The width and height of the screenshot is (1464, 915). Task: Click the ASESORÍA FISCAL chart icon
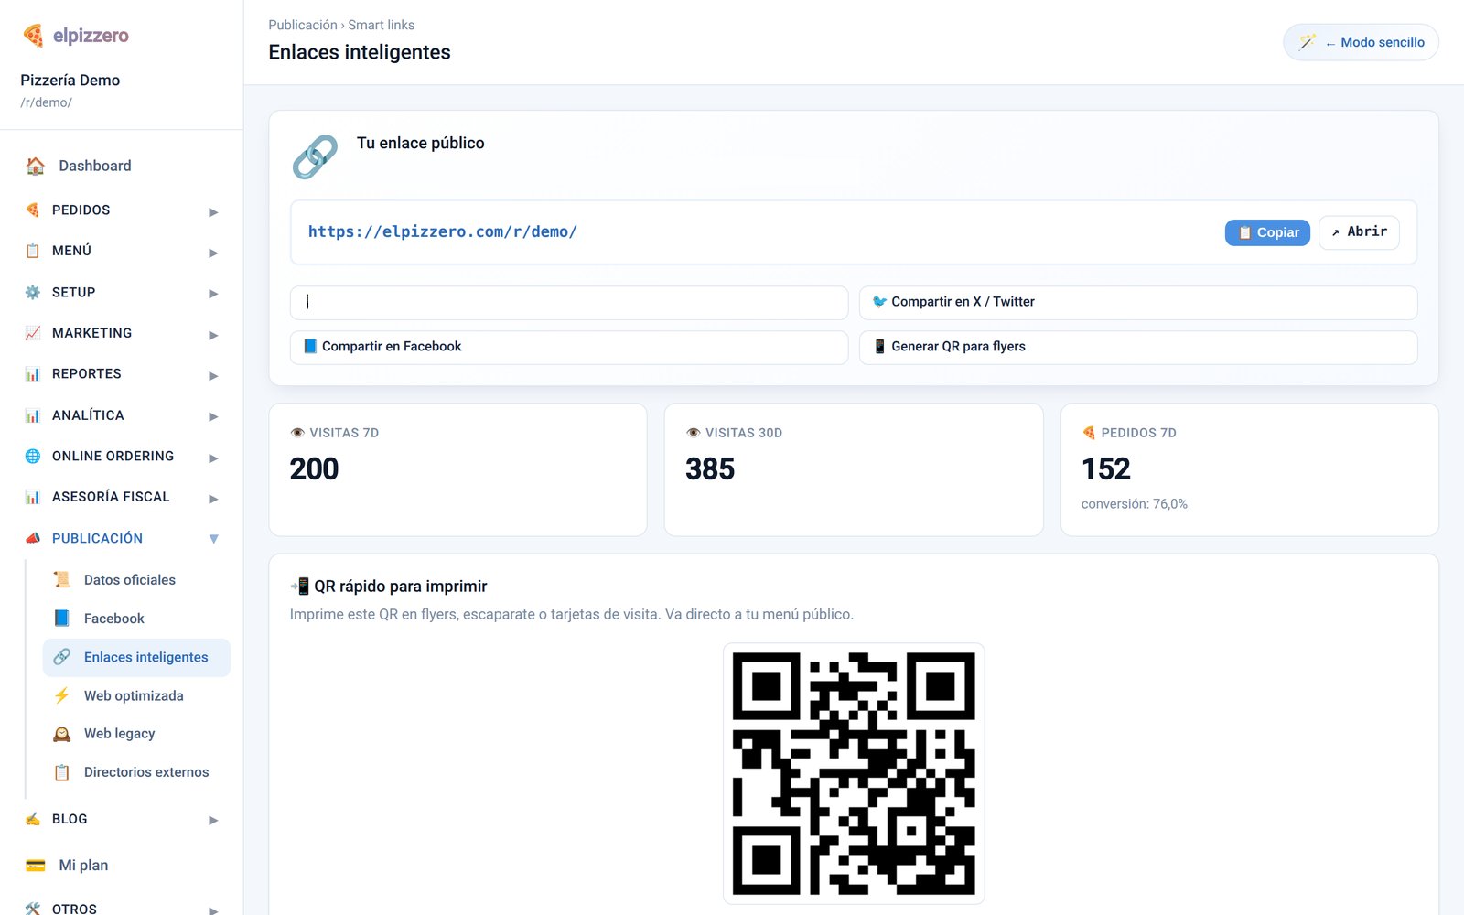coord(33,497)
